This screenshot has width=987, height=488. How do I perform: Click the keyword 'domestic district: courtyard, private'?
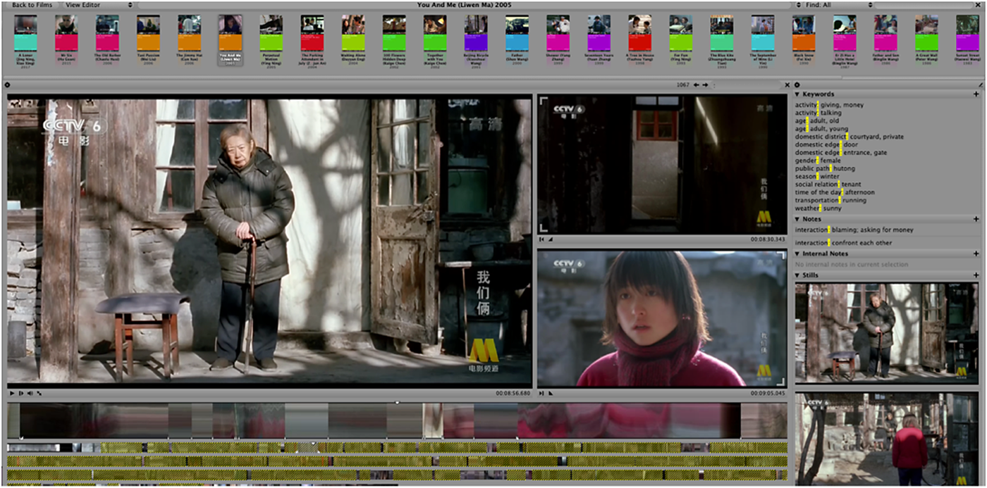pos(849,137)
